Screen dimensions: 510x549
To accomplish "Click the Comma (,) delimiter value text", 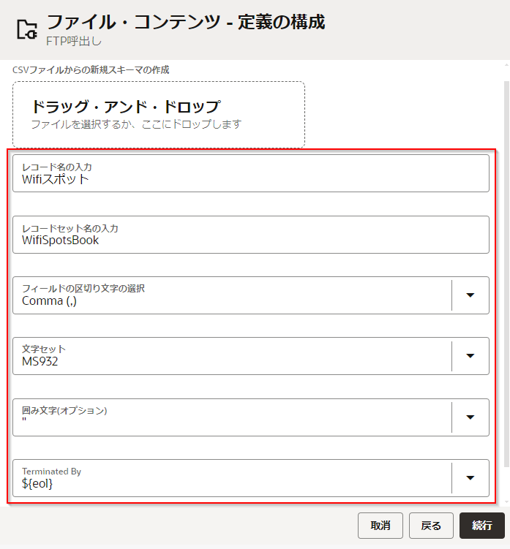I will pyautogui.click(x=50, y=300).
